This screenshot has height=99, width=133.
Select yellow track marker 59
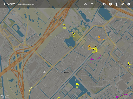click(77, 84)
